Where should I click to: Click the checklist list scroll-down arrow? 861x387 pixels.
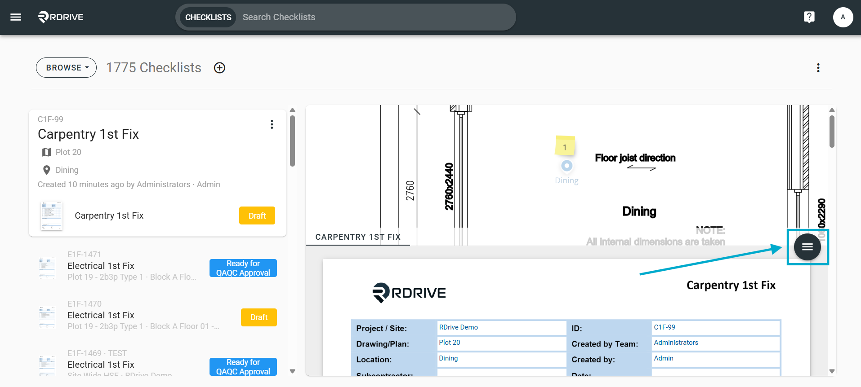293,371
